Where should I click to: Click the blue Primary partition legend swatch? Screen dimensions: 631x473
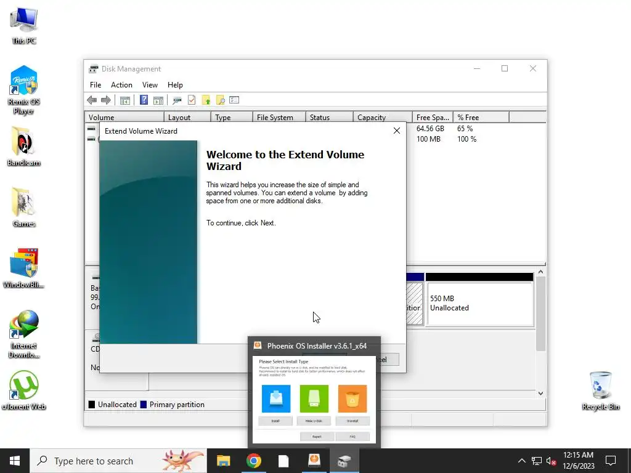[x=143, y=405]
